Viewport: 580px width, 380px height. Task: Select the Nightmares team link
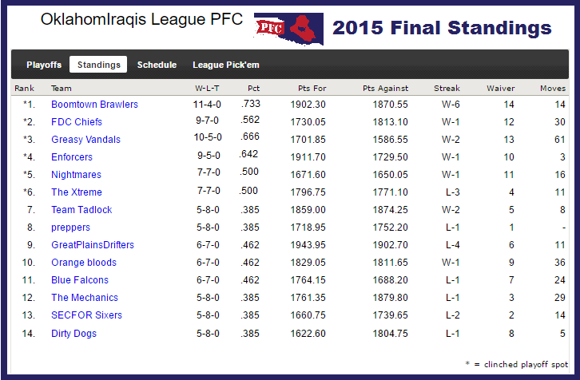(x=76, y=175)
